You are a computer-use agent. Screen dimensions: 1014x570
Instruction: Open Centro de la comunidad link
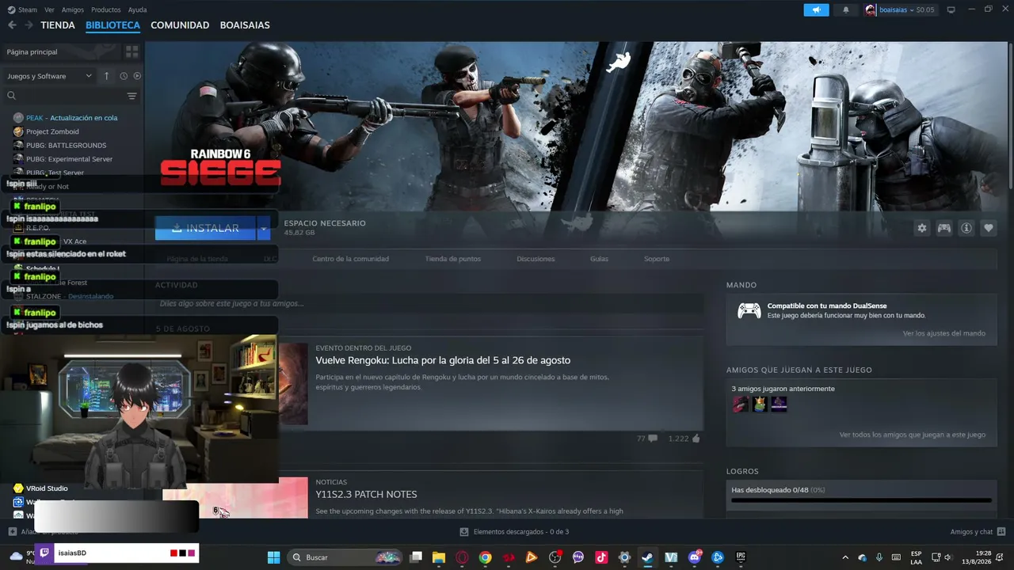(350, 259)
